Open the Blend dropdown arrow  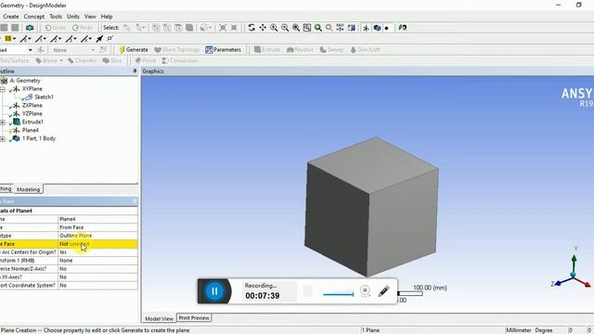click(x=61, y=60)
